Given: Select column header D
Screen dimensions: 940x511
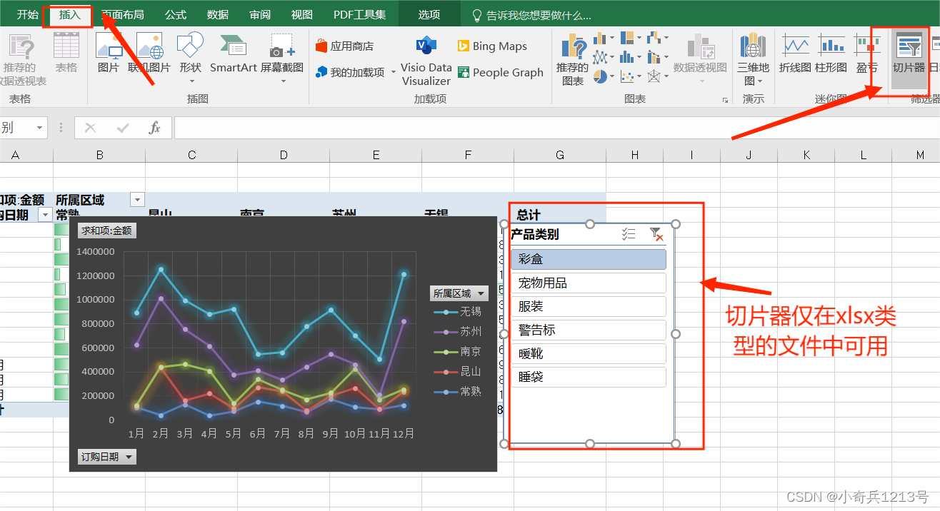Looking at the screenshot, I should (x=284, y=155).
